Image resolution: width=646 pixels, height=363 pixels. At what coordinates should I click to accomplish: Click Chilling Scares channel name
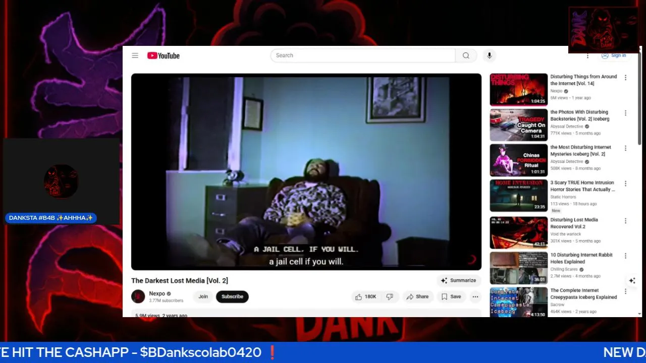(x=564, y=269)
